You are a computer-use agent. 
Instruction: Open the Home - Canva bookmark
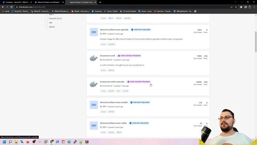point(145,11)
